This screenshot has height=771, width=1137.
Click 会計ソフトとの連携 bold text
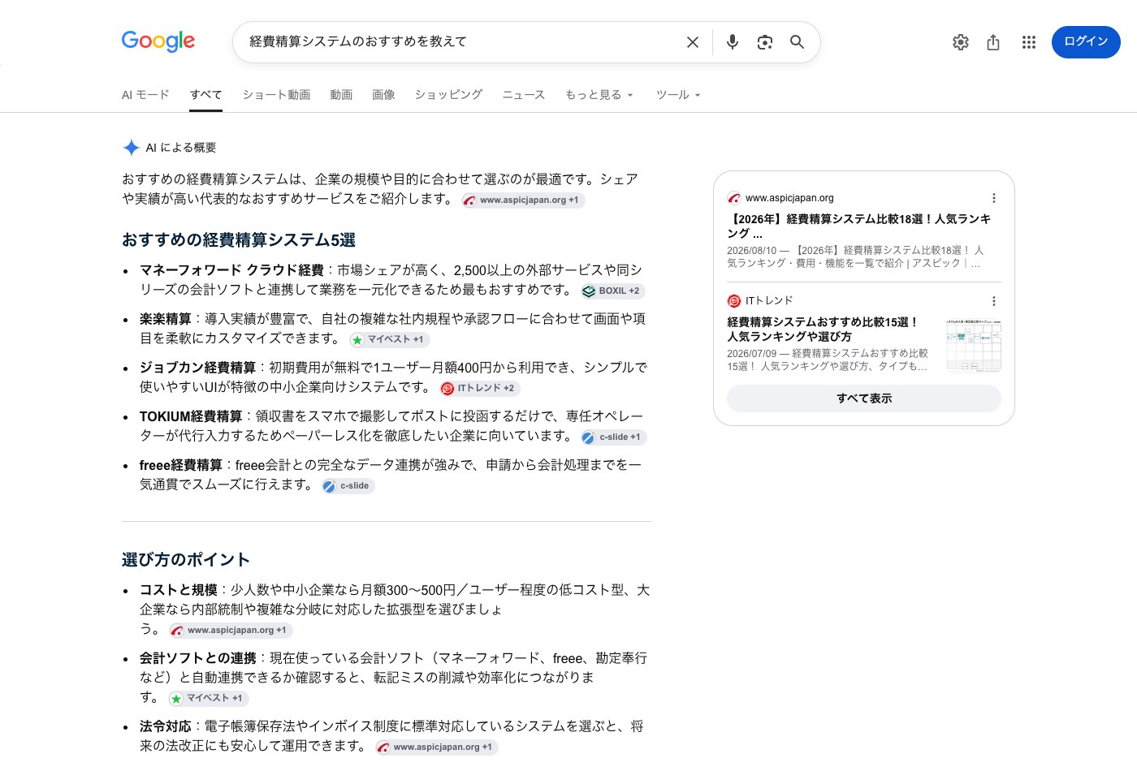pyautogui.click(x=198, y=658)
